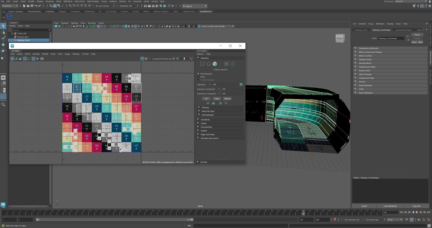The image size is (432, 228).
Task: Click the green symmetry icon next to Symmetry Off
Action: click(x=241, y=84)
